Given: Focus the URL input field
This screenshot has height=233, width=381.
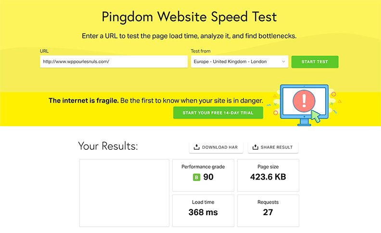Looking at the screenshot, I should click(114, 62).
